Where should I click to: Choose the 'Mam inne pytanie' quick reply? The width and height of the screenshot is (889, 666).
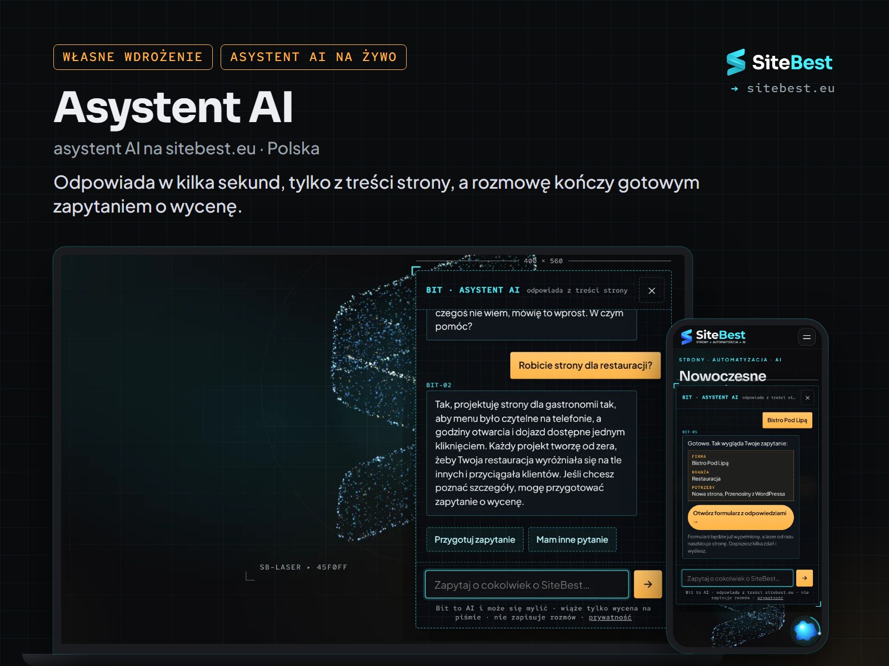click(572, 539)
